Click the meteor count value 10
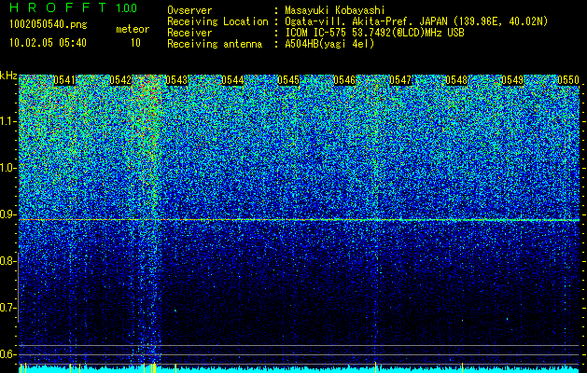The width and height of the screenshot is (587, 373). click(x=135, y=43)
